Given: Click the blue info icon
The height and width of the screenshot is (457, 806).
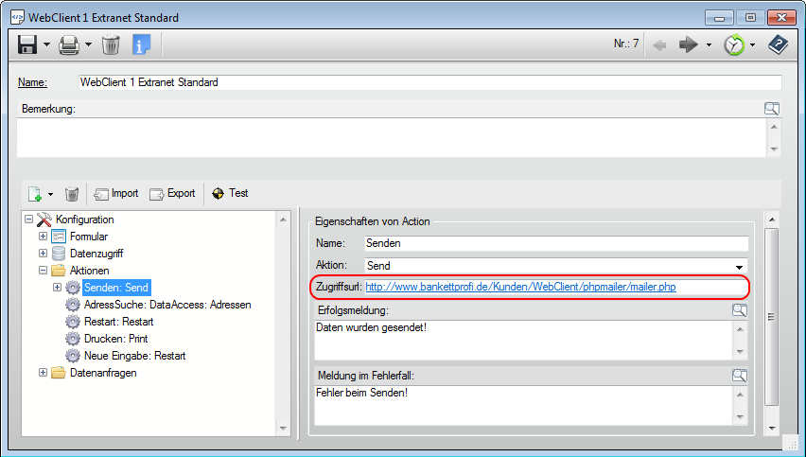Looking at the screenshot, I should 141,44.
